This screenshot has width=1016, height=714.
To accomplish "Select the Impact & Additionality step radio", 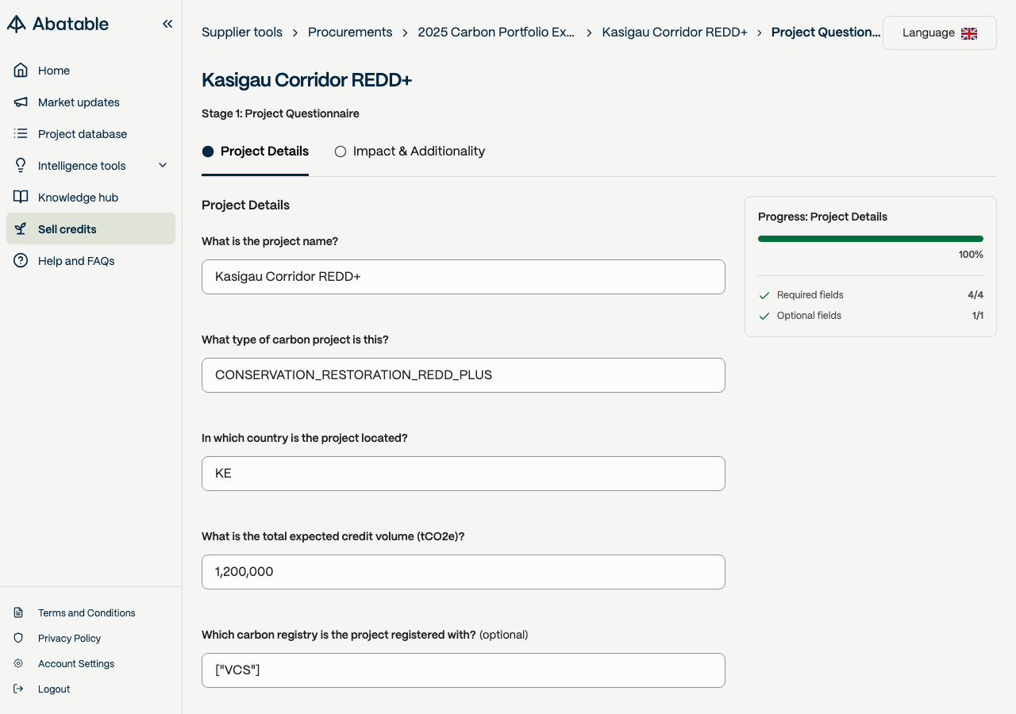I will [341, 152].
